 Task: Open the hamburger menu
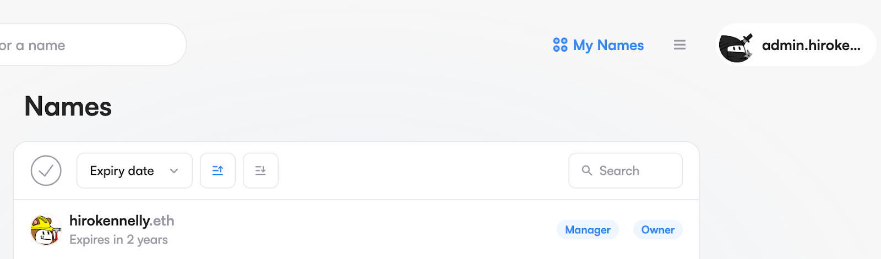pyautogui.click(x=679, y=45)
